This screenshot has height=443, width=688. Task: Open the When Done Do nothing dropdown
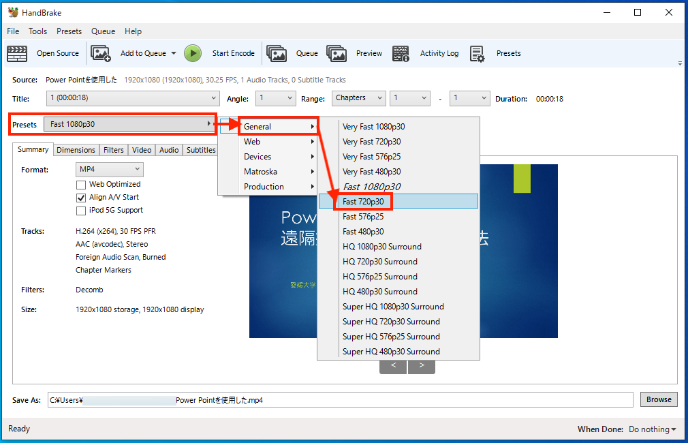(x=652, y=429)
